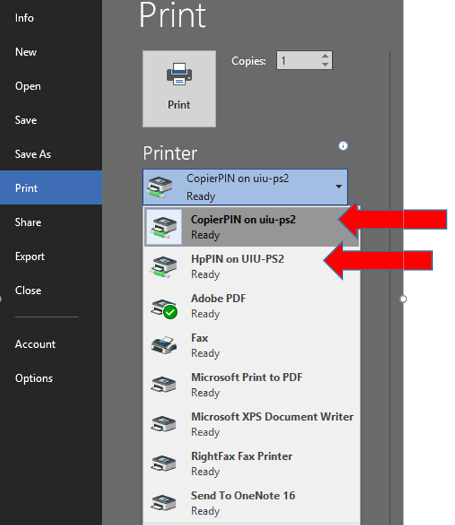The image size is (455, 525).
Task: Click the Print button with printer icon
Action: click(179, 88)
